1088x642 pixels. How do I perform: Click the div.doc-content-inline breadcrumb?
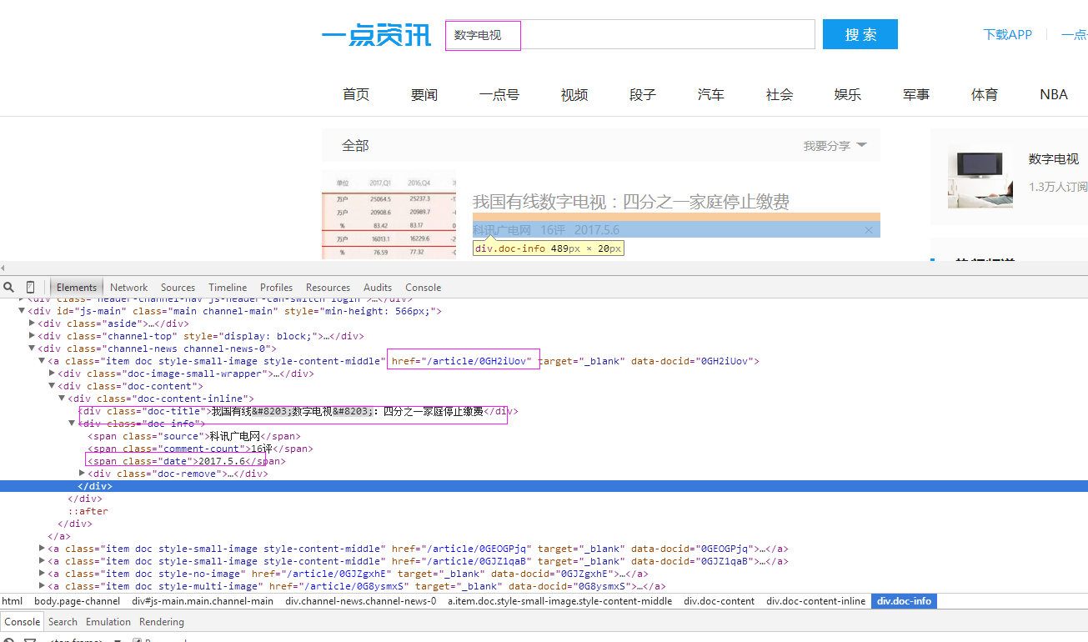[x=816, y=601]
